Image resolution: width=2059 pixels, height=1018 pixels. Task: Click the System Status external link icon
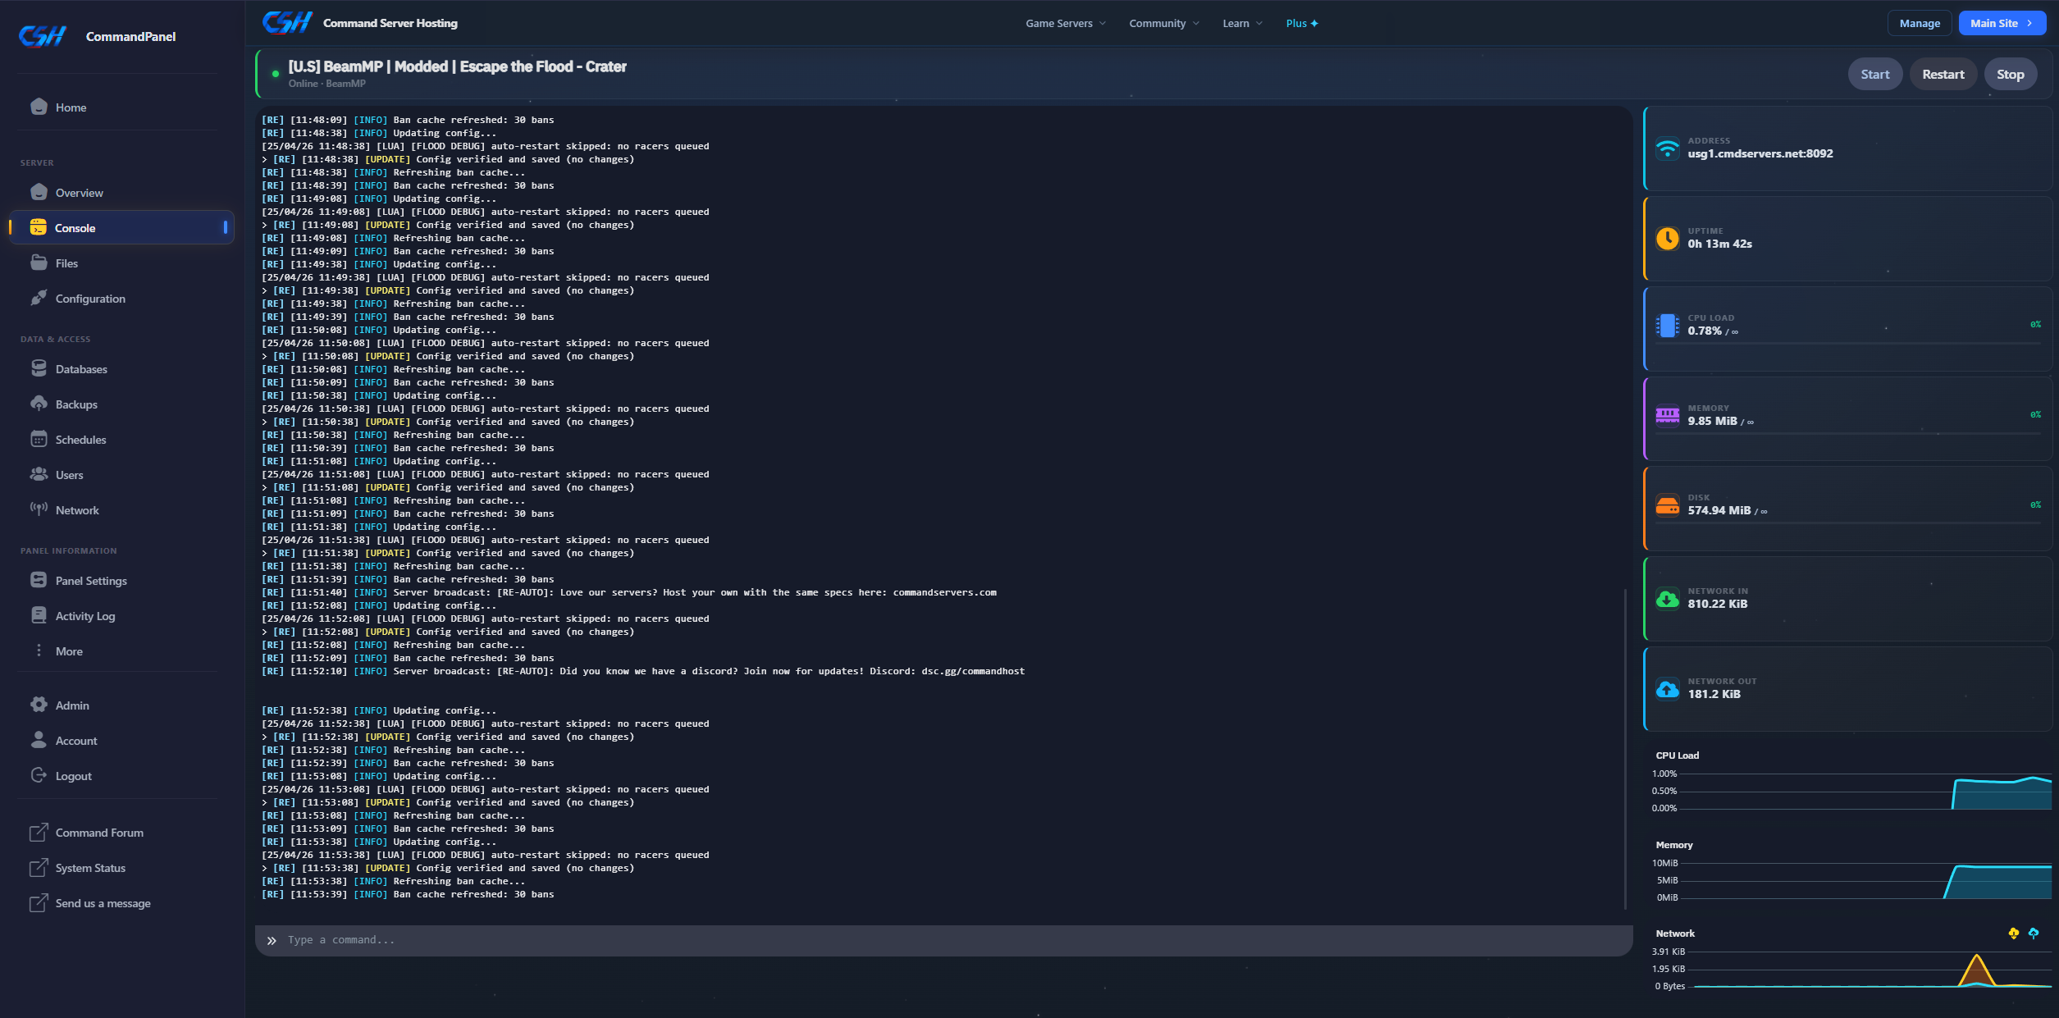click(39, 867)
